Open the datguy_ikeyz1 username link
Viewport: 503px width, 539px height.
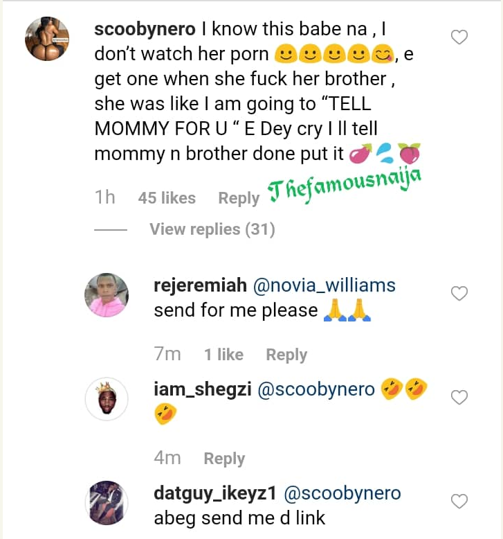point(214,493)
